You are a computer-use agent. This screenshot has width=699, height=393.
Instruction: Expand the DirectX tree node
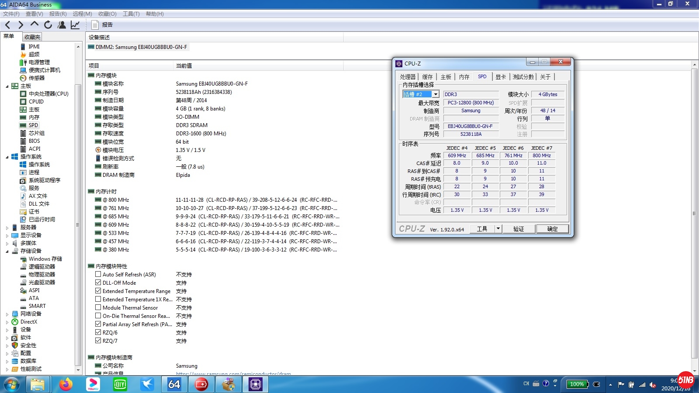(x=7, y=322)
